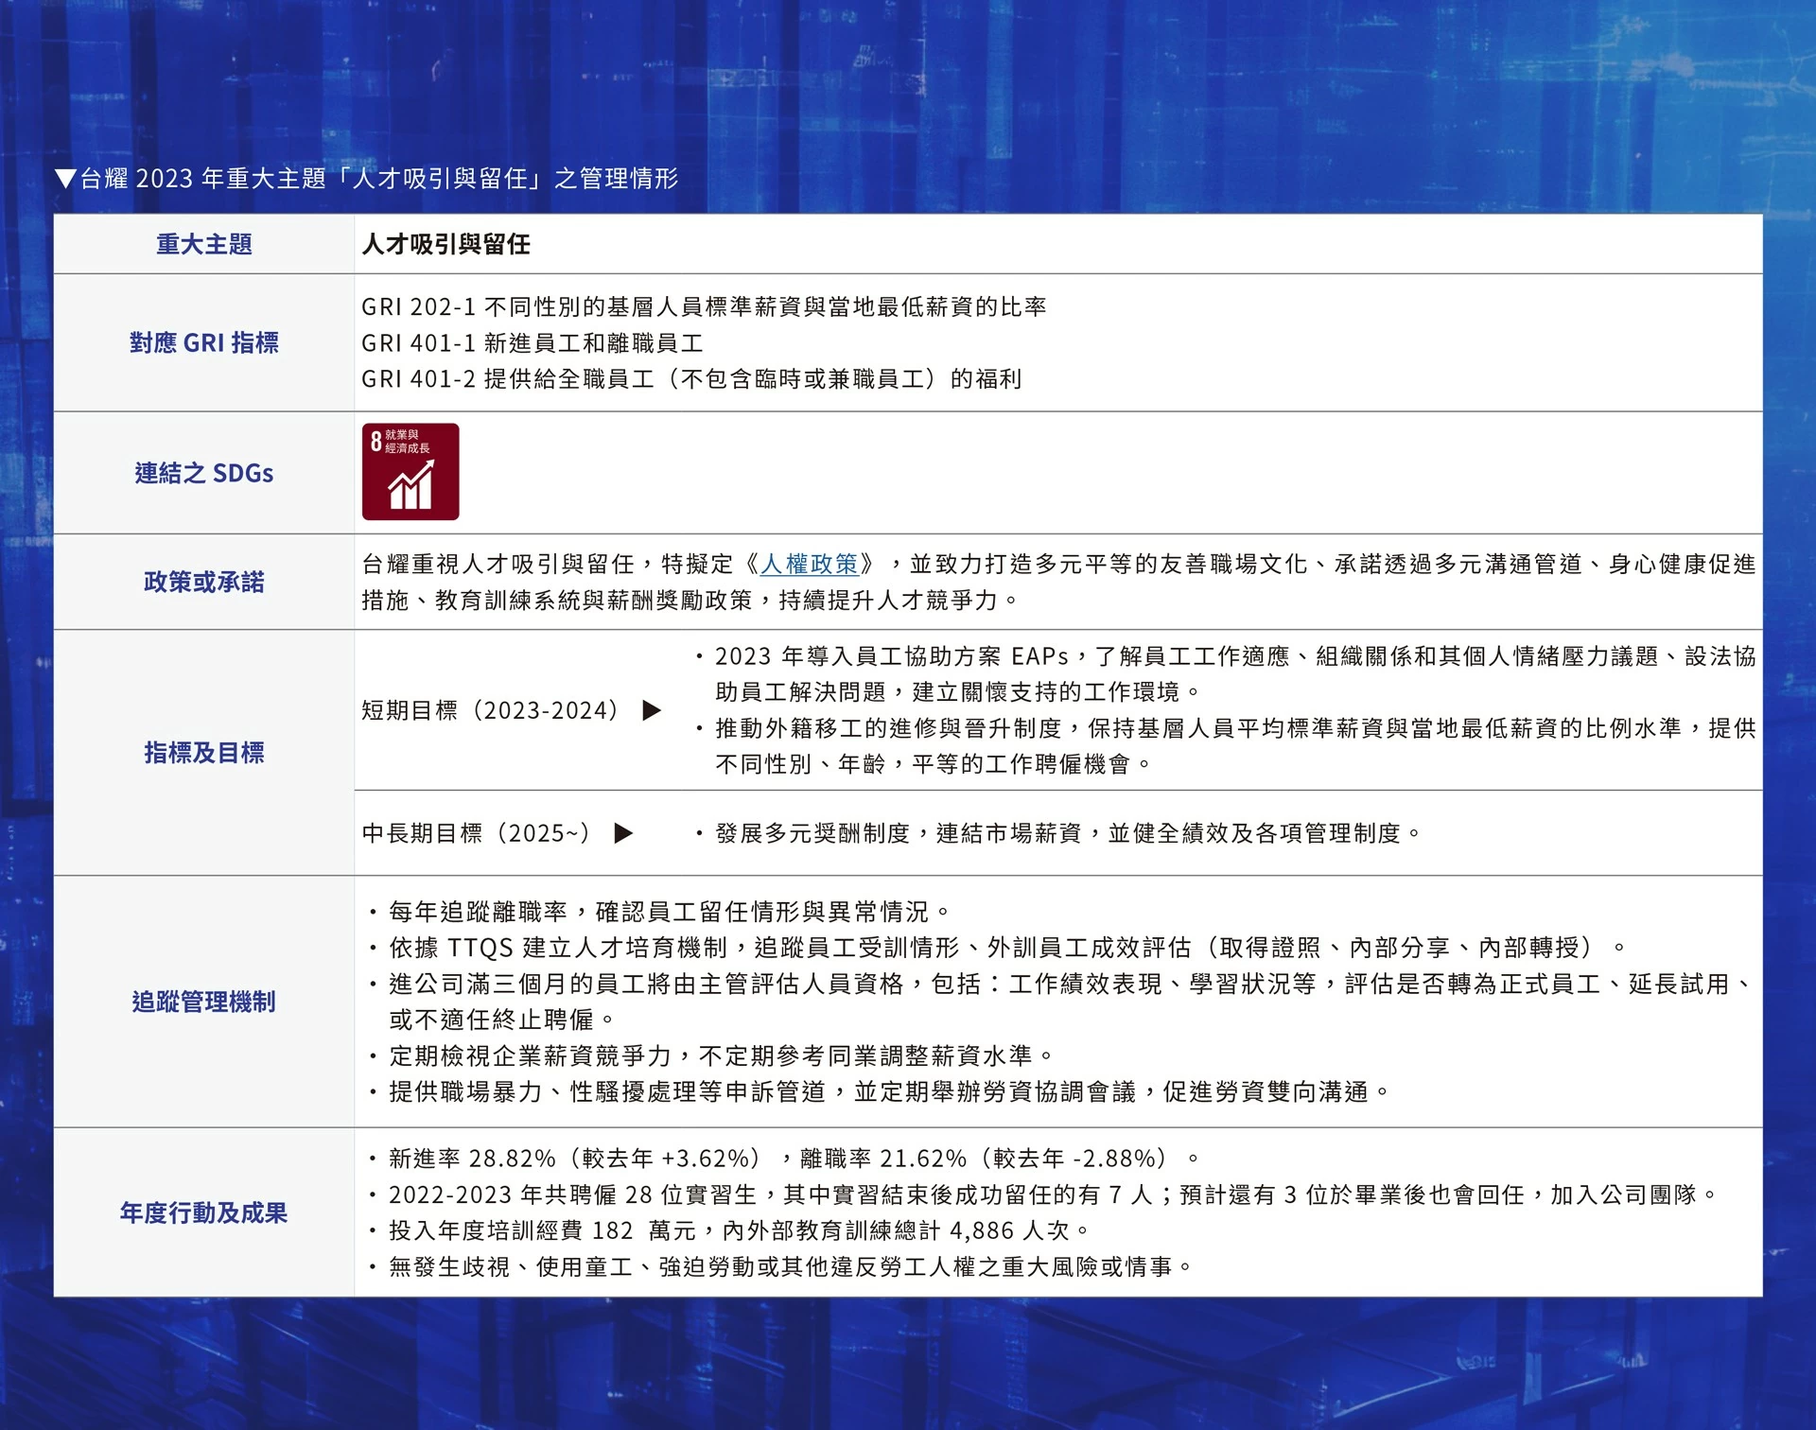This screenshot has height=1430, width=1816.
Task: Click the GRI 401-2 福利 indicator line
Action: click(x=690, y=378)
